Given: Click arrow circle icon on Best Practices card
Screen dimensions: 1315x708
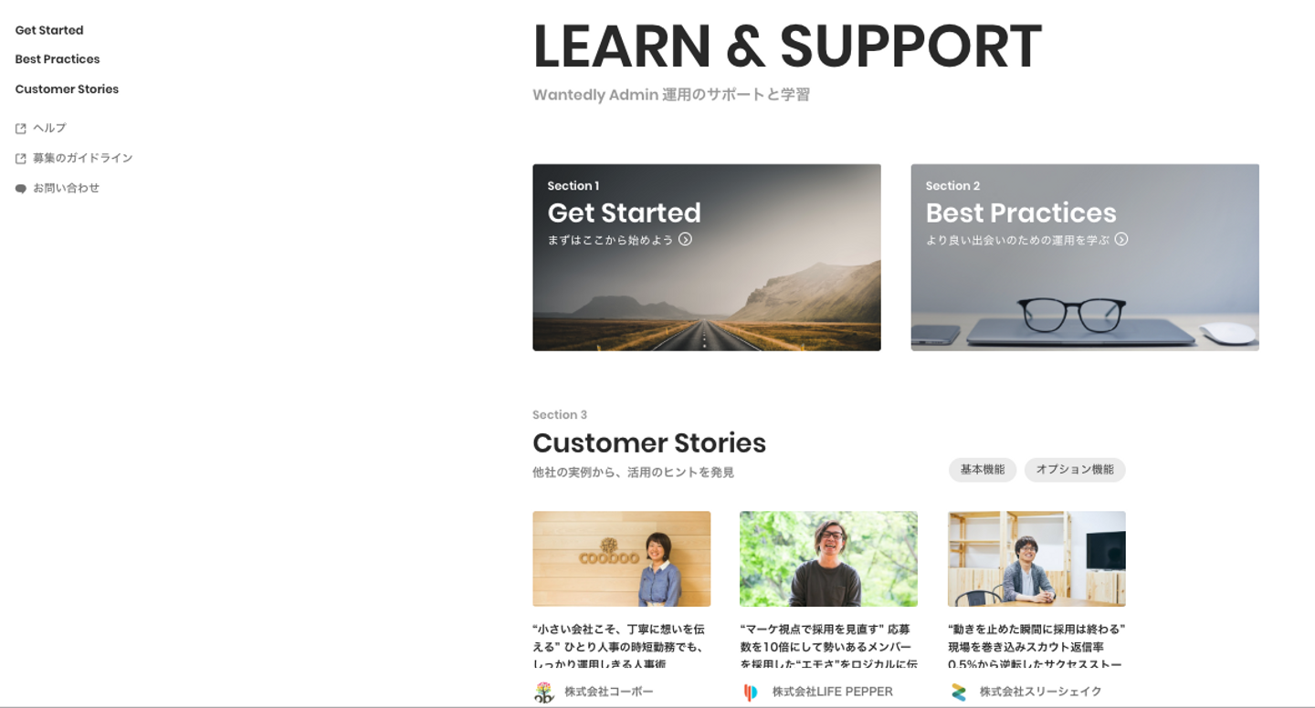Looking at the screenshot, I should click(x=1121, y=239).
